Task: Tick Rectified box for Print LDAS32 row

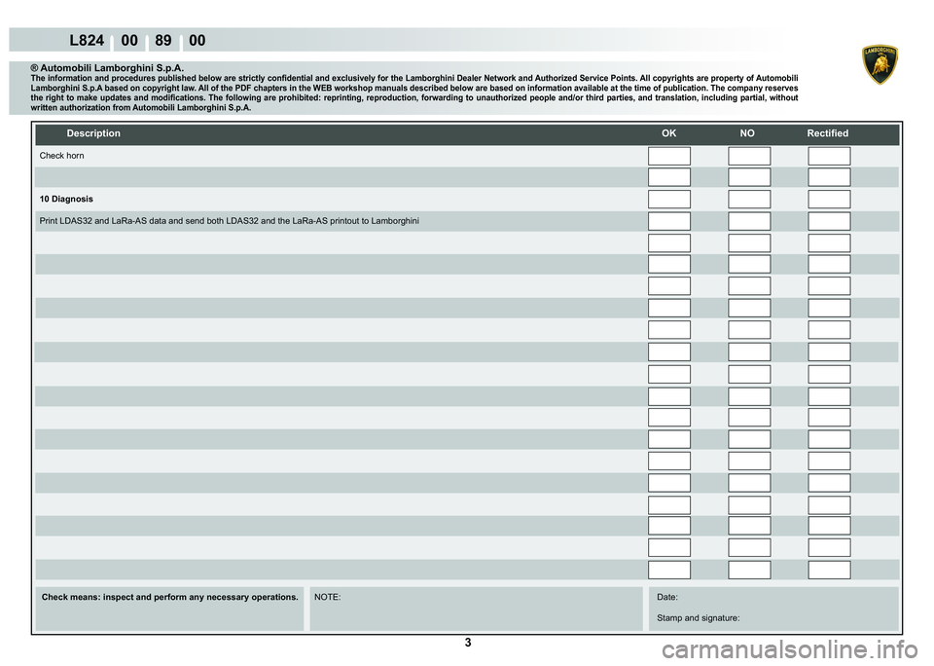Action: point(829,221)
